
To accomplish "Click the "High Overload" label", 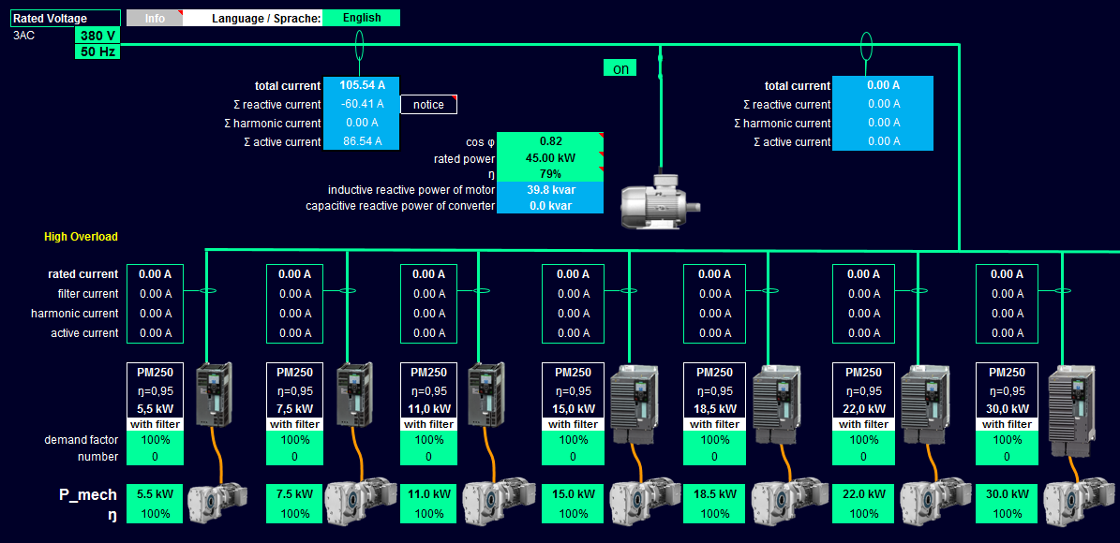I will [x=81, y=236].
